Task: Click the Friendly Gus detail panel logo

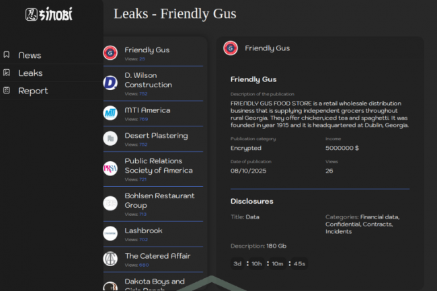Action: pyautogui.click(x=231, y=48)
